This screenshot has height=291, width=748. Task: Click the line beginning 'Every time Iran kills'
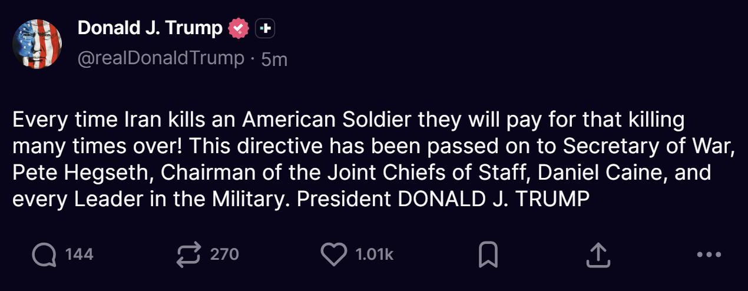(x=348, y=121)
